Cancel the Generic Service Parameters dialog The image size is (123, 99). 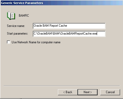[x=110, y=92]
